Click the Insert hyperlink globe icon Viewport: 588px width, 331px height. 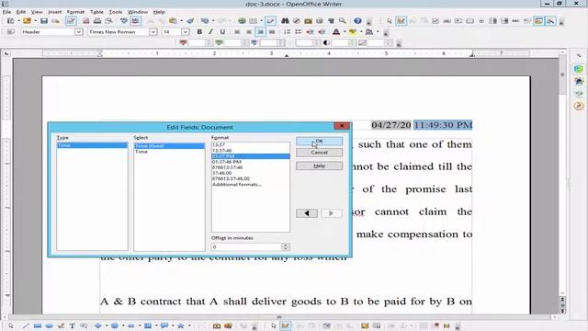point(242,21)
